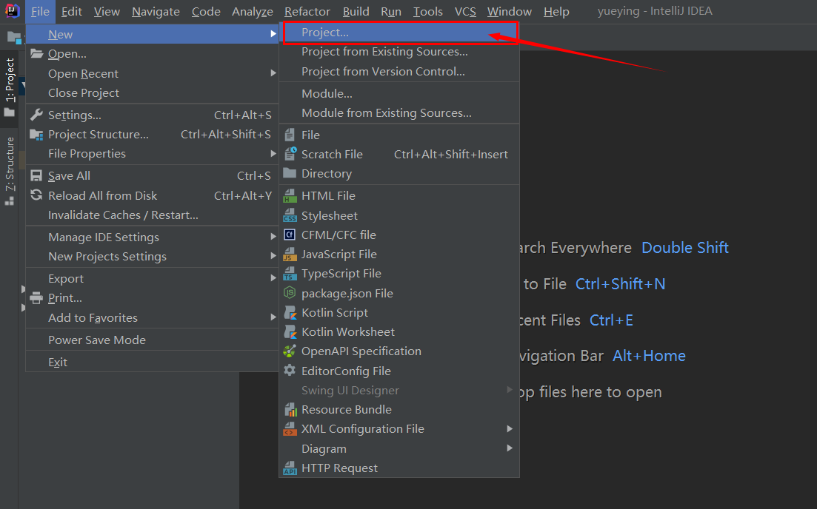The image size is (817, 509).
Task: Click Invalidate Caches / Restart...
Action: [x=152, y=215]
